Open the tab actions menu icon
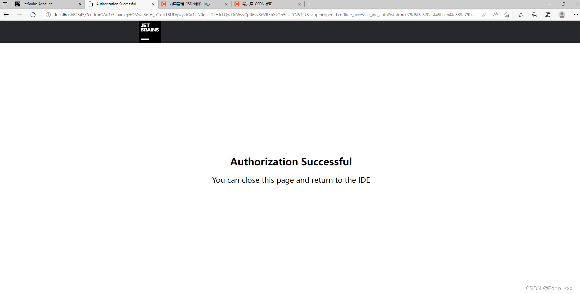The image size is (580, 294). point(5,4)
